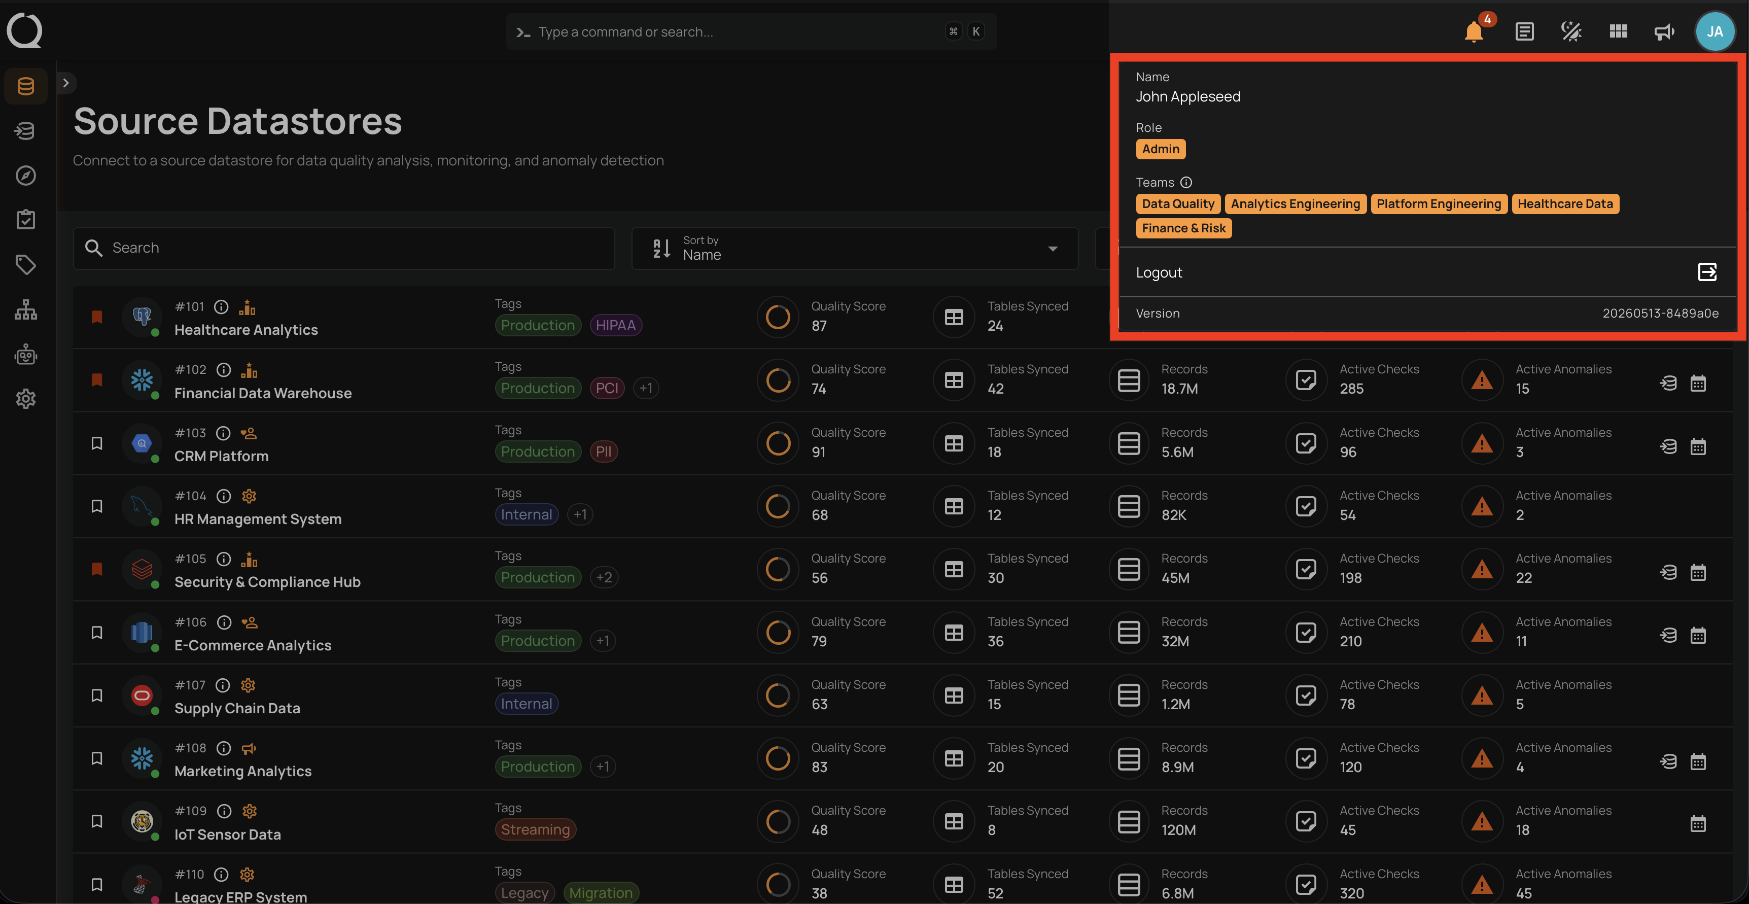This screenshot has width=1749, height=904.
Task: Expand the sidebar with chevron
Action: 66,83
